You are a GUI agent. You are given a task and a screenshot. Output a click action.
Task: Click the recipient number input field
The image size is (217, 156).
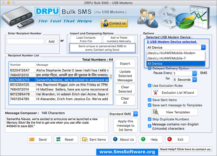click(x=25, y=41)
